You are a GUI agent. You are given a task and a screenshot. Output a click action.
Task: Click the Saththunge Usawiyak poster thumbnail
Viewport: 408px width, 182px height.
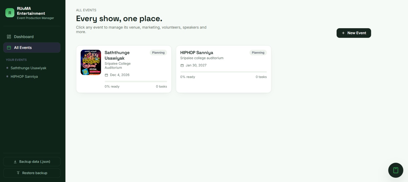pos(91,63)
